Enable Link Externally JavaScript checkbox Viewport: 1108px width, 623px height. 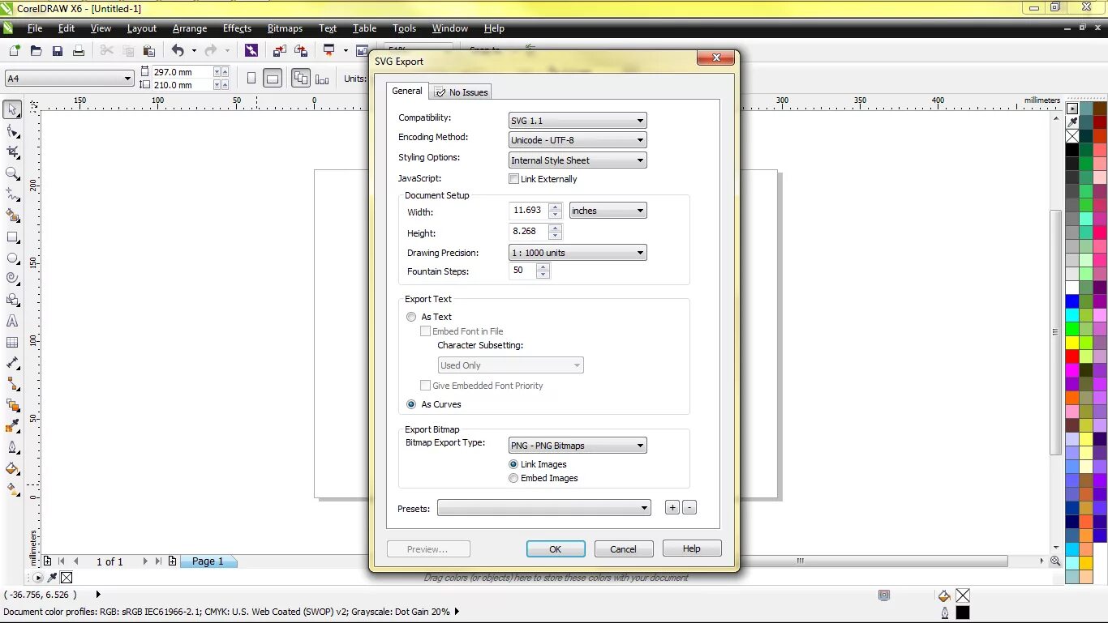[513, 179]
